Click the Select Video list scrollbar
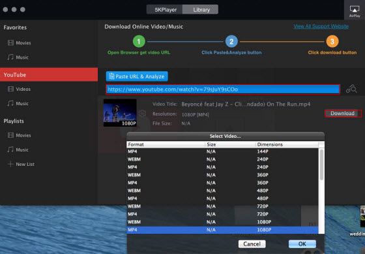 [x=321, y=165]
